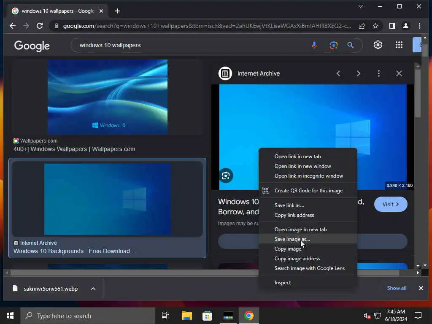Click the muted volume tray icon
The image size is (432, 324).
click(x=367, y=316)
